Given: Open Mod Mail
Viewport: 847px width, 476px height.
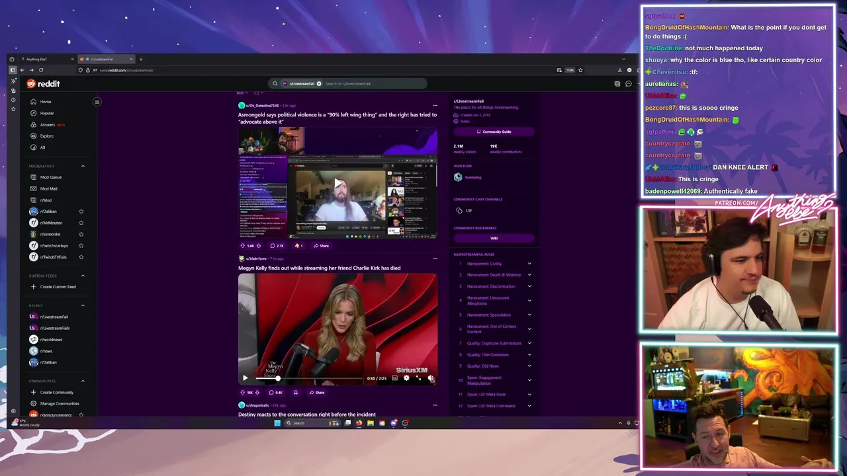Looking at the screenshot, I should [x=49, y=188].
